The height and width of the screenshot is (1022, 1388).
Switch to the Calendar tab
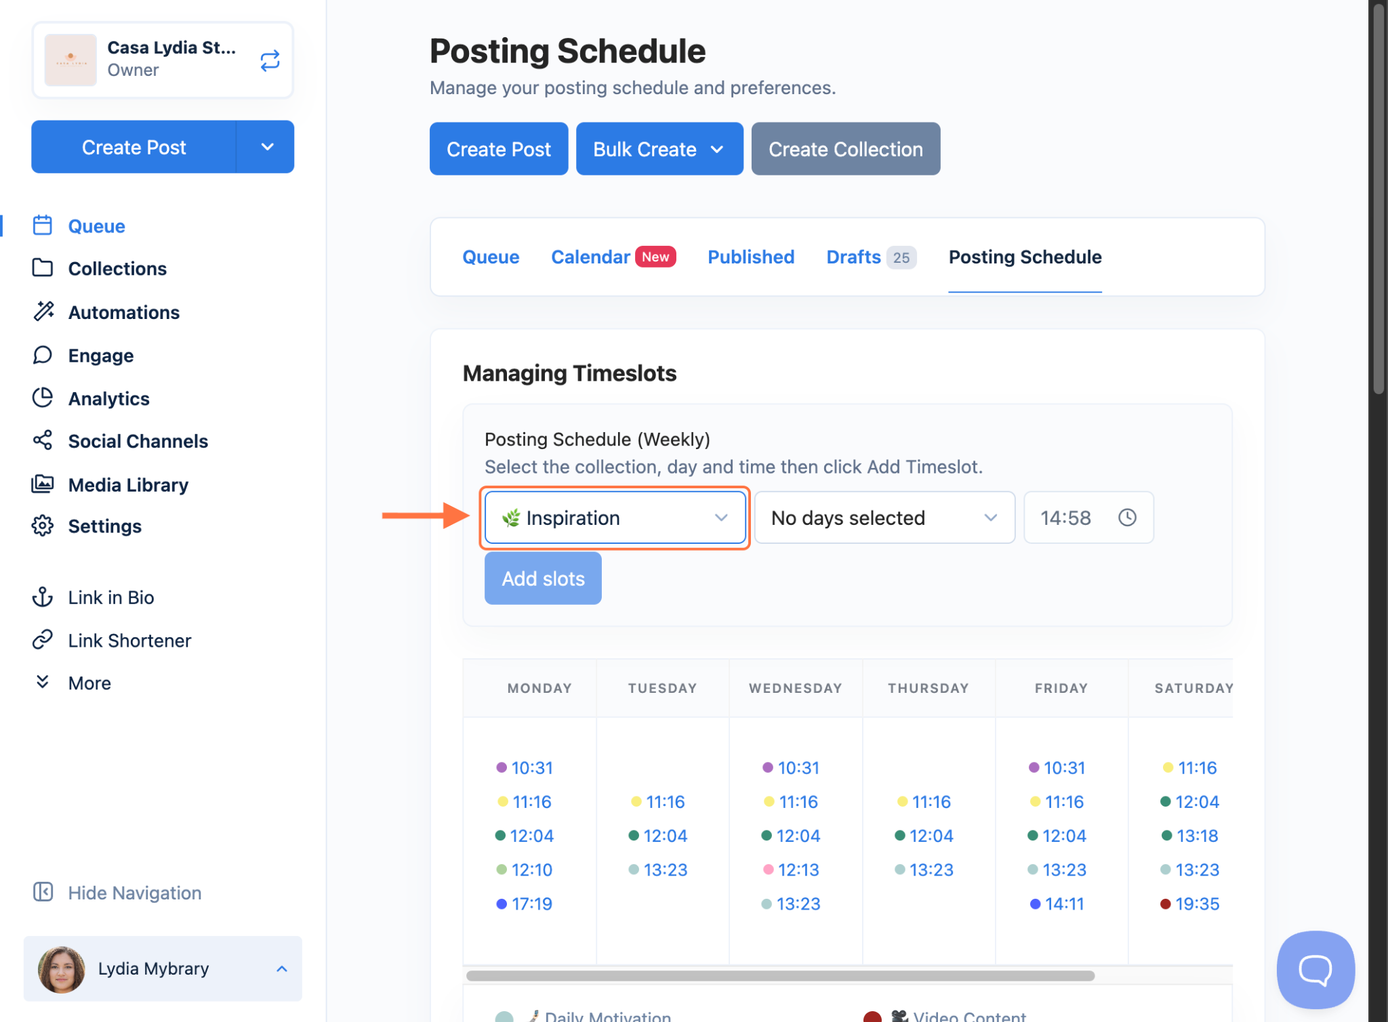click(590, 257)
